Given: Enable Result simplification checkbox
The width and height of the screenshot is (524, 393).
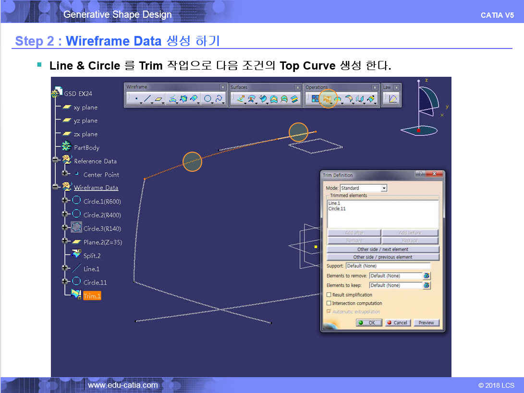Looking at the screenshot, I should click(329, 295).
